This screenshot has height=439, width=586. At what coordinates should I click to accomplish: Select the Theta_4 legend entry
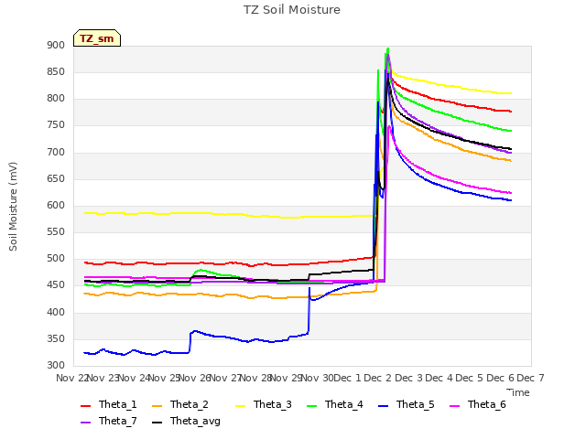pos(335,404)
